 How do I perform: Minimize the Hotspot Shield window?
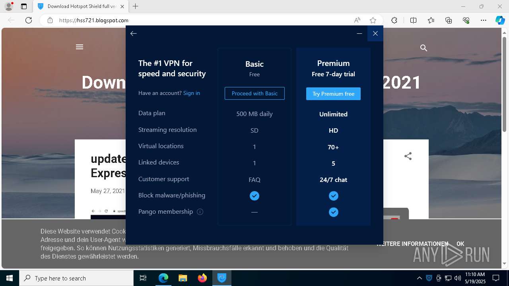coord(359,33)
